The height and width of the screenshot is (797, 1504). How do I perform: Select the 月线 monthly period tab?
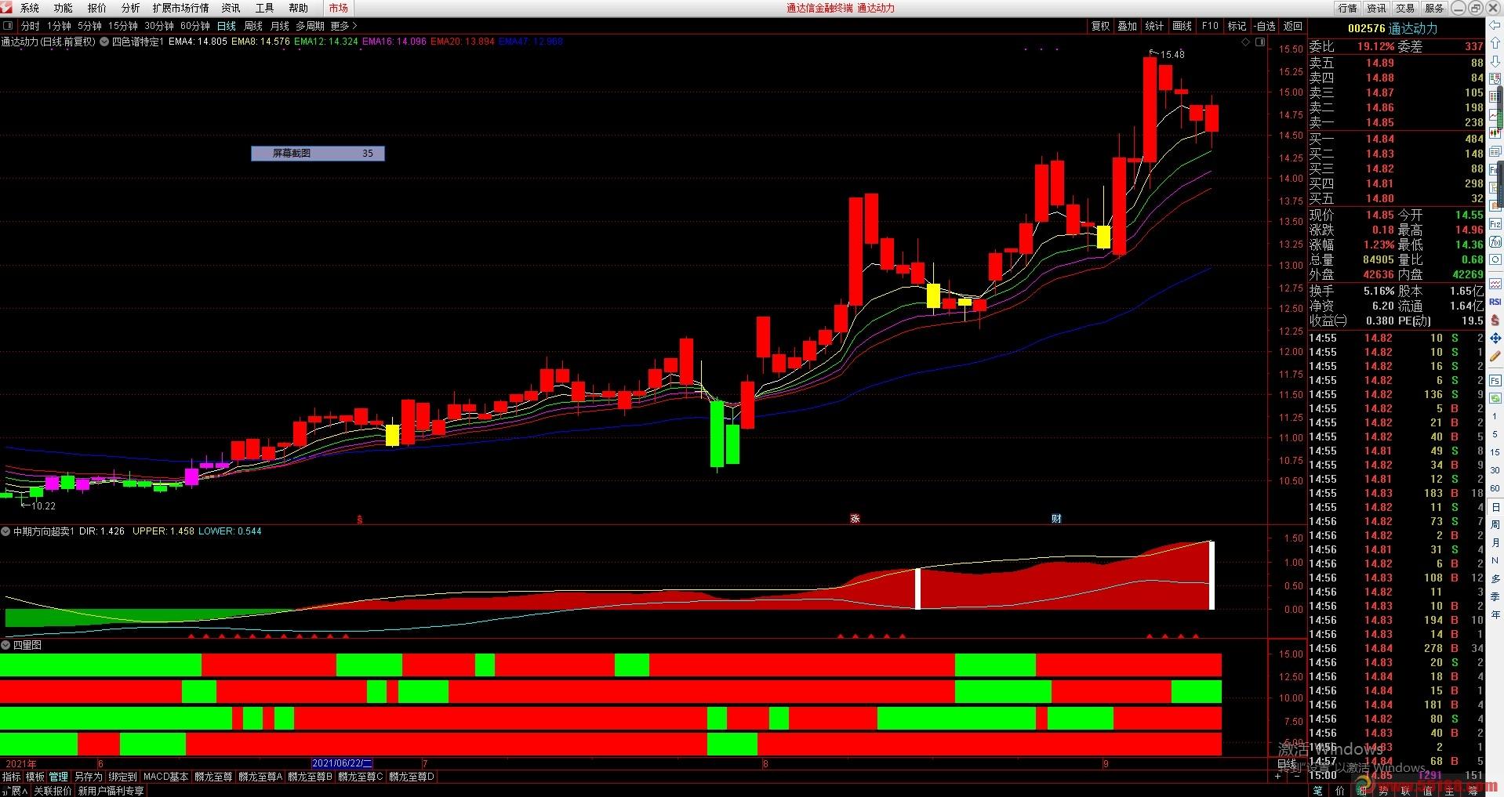point(280,26)
